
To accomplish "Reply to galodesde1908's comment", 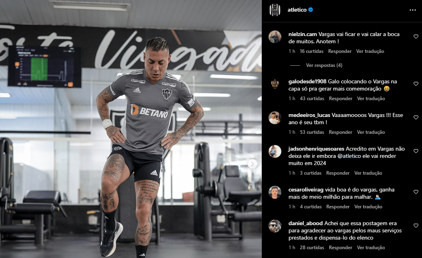I will coord(341,99).
